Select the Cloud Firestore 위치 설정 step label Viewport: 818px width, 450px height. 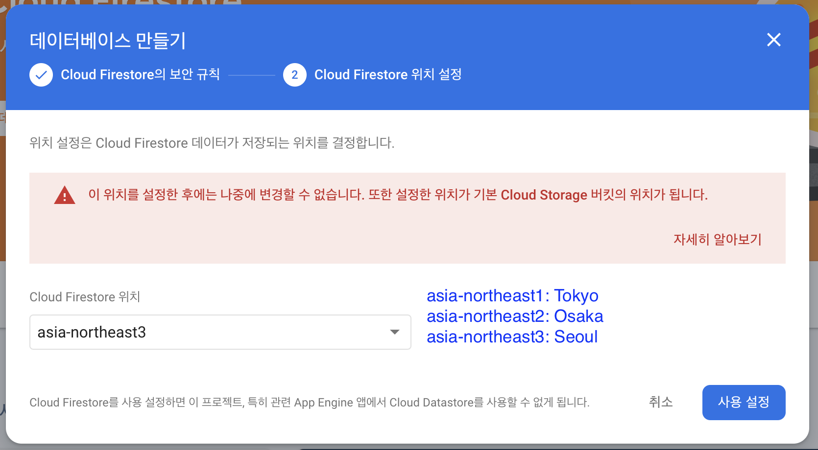[387, 74]
